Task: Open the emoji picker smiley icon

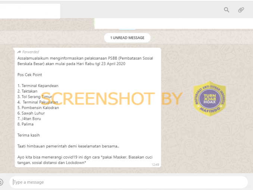Action: coord(1,182)
